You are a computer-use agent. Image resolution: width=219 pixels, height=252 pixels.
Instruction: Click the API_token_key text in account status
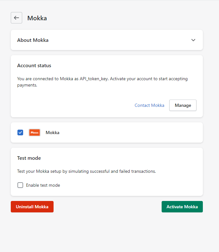[x=93, y=79]
